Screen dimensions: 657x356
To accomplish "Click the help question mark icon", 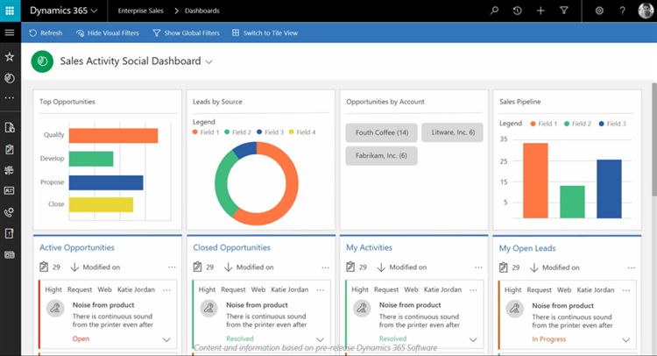I will [622, 11].
